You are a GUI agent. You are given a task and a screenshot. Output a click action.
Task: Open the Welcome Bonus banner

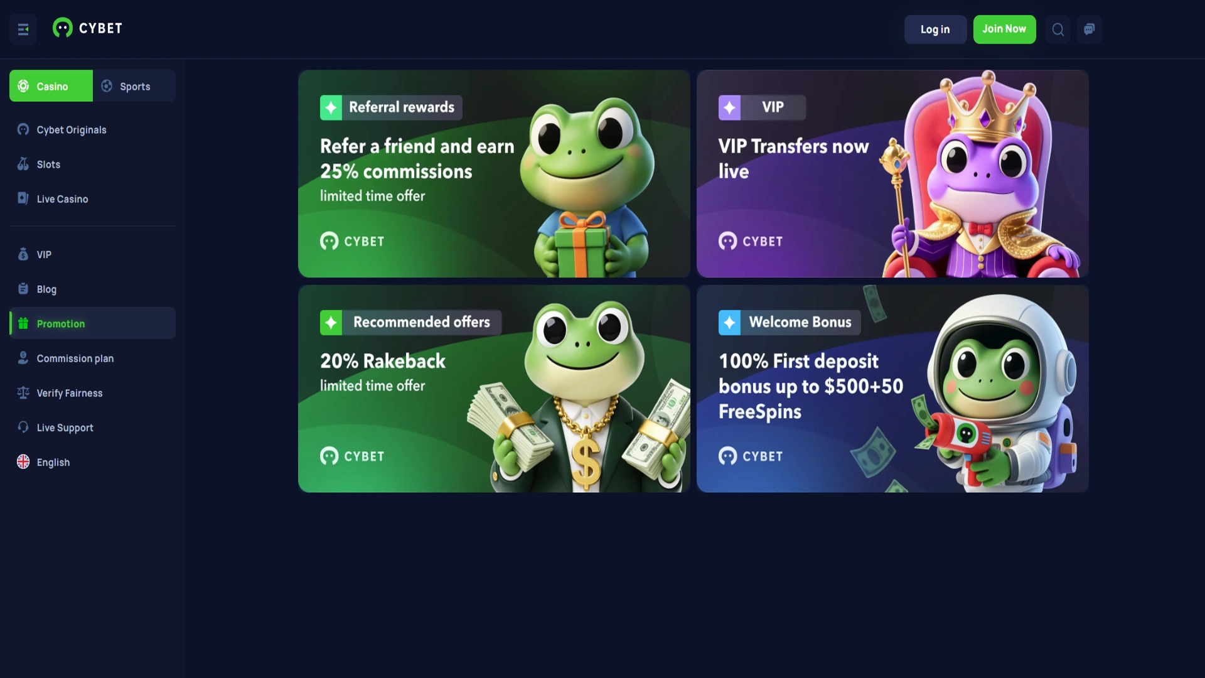point(892,389)
